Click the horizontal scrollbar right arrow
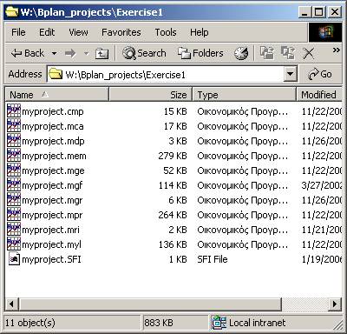347x334 pixels. (335, 304)
